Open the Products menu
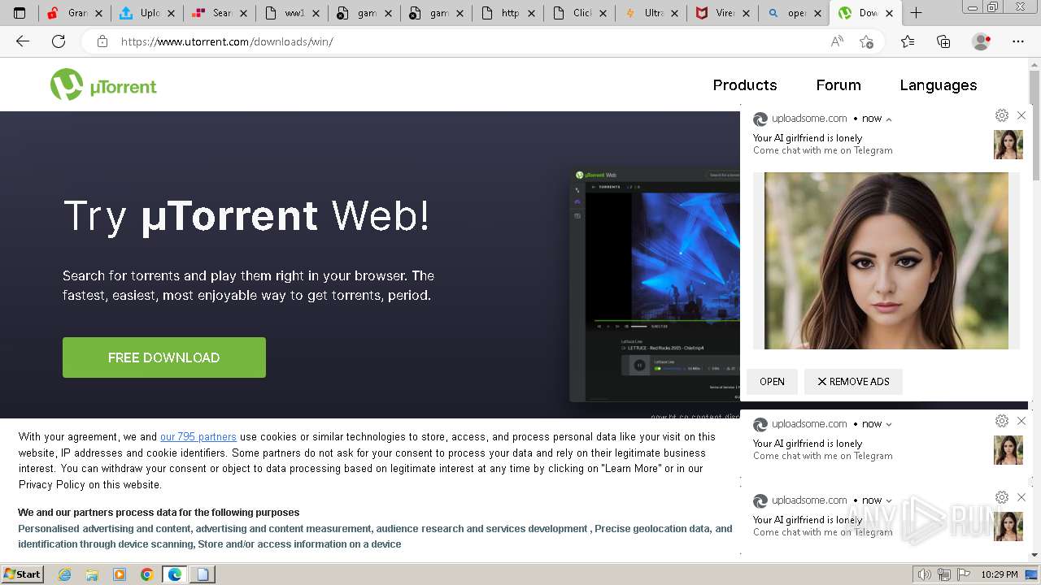Image resolution: width=1041 pixels, height=585 pixels. [x=745, y=85]
